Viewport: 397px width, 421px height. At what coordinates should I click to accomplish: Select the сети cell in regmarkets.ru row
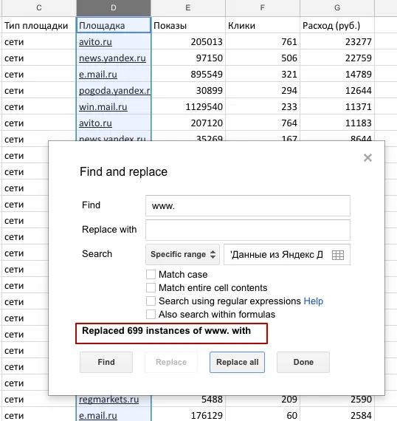(x=39, y=400)
